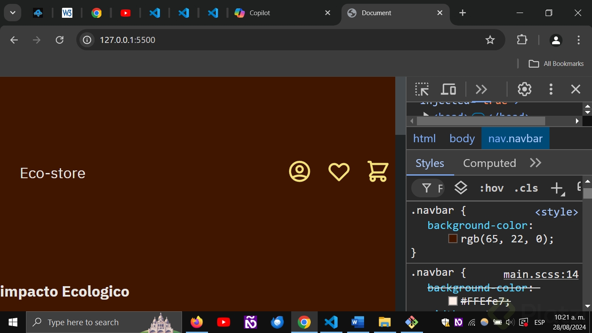Open a new browser tab

pyautogui.click(x=462, y=13)
